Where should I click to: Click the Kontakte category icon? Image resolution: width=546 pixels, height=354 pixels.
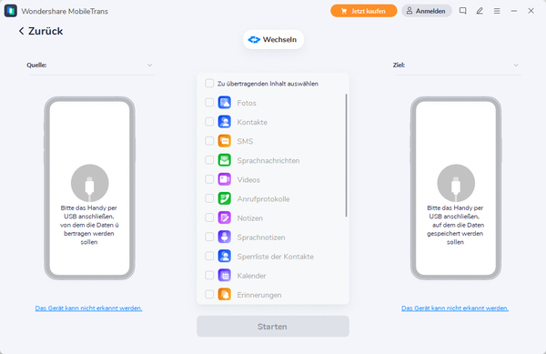coord(225,122)
